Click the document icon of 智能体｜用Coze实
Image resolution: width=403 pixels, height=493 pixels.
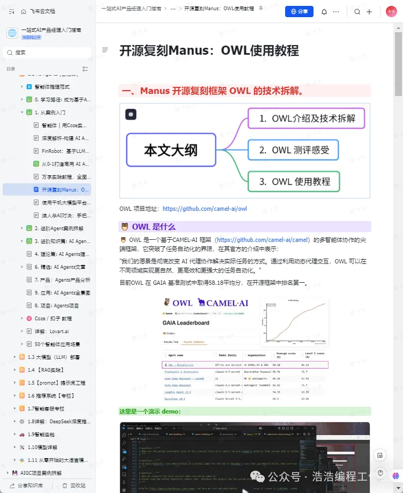coord(36,125)
